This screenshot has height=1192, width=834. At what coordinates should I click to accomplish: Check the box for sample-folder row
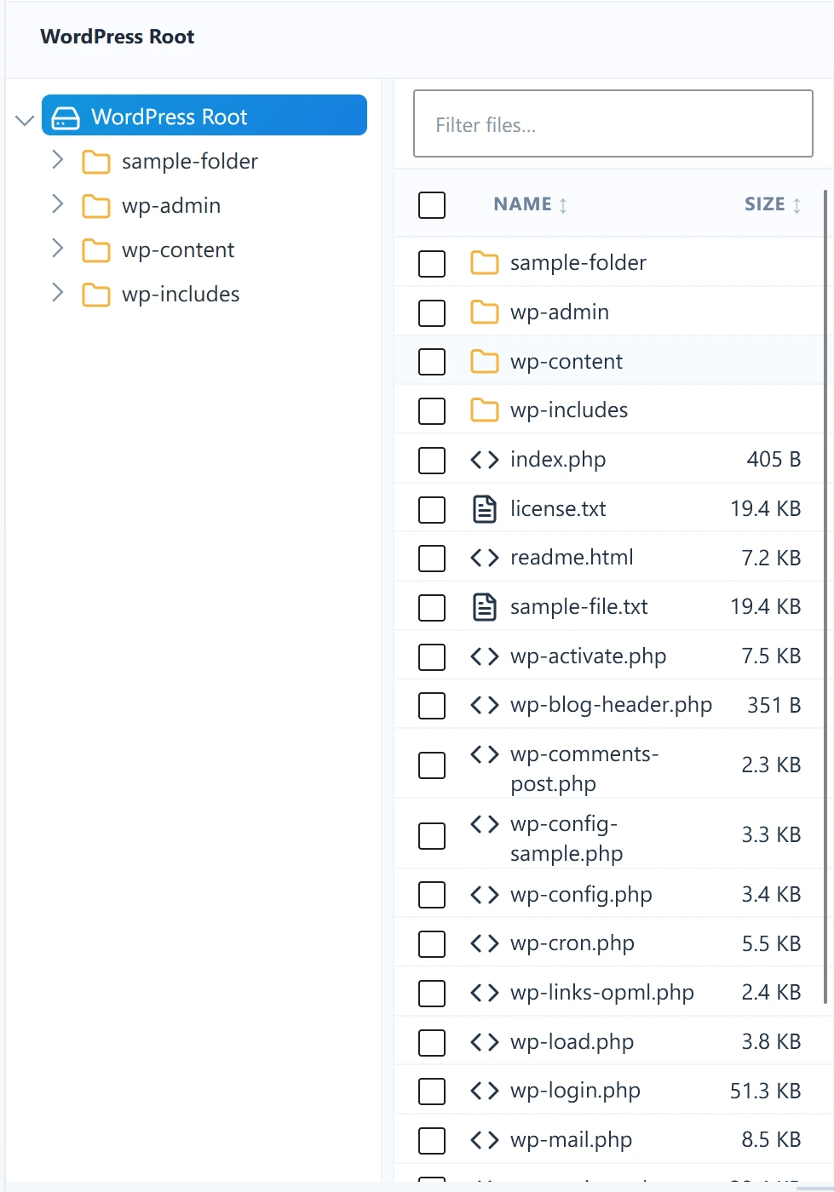coord(432,264)
